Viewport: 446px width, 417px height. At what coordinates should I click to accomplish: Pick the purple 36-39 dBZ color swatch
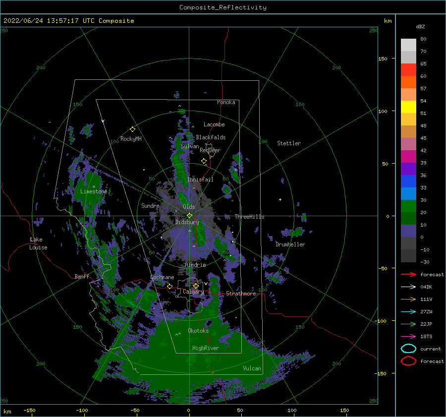tap(408, 169)
